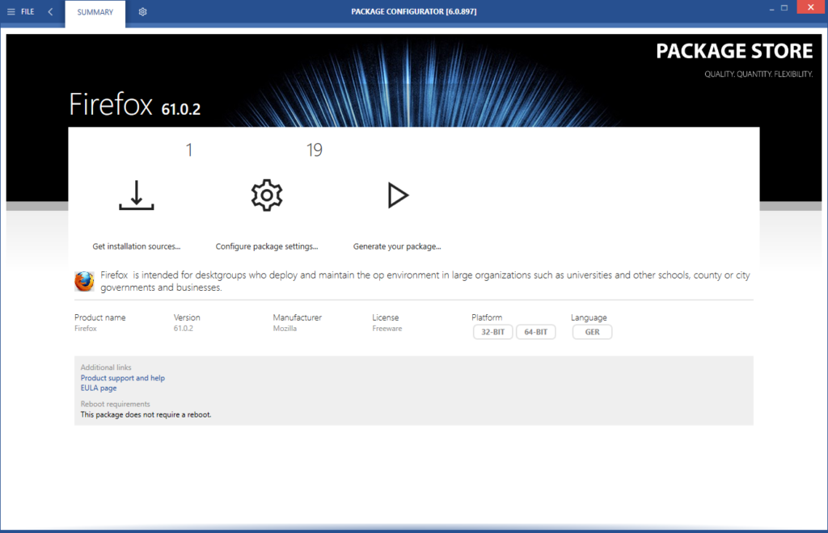Click the Product name value 'Firefox'
The image size is (828, 533).
(86, 329)
